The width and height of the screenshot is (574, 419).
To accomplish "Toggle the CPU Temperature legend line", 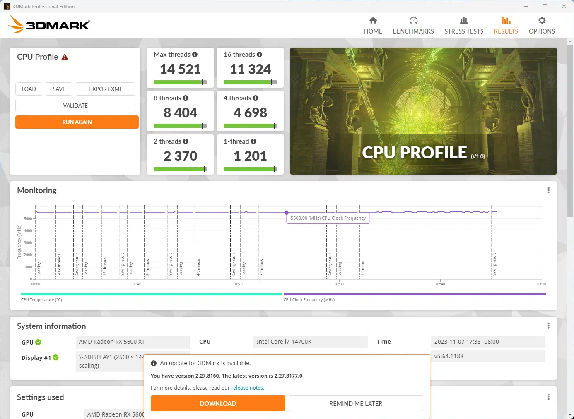I will 151,294.
